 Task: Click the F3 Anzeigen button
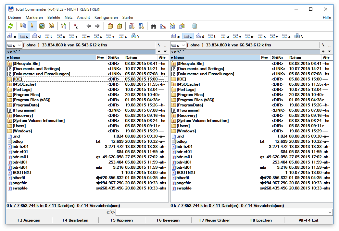tap(29, 220)
